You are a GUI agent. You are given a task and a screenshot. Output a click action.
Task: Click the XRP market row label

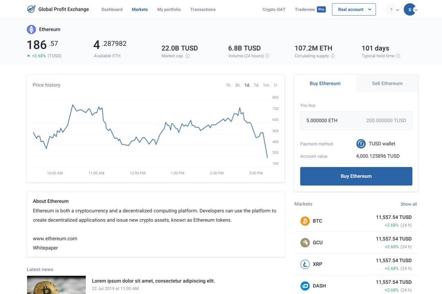pyautogui.click(x=317, y=264)
